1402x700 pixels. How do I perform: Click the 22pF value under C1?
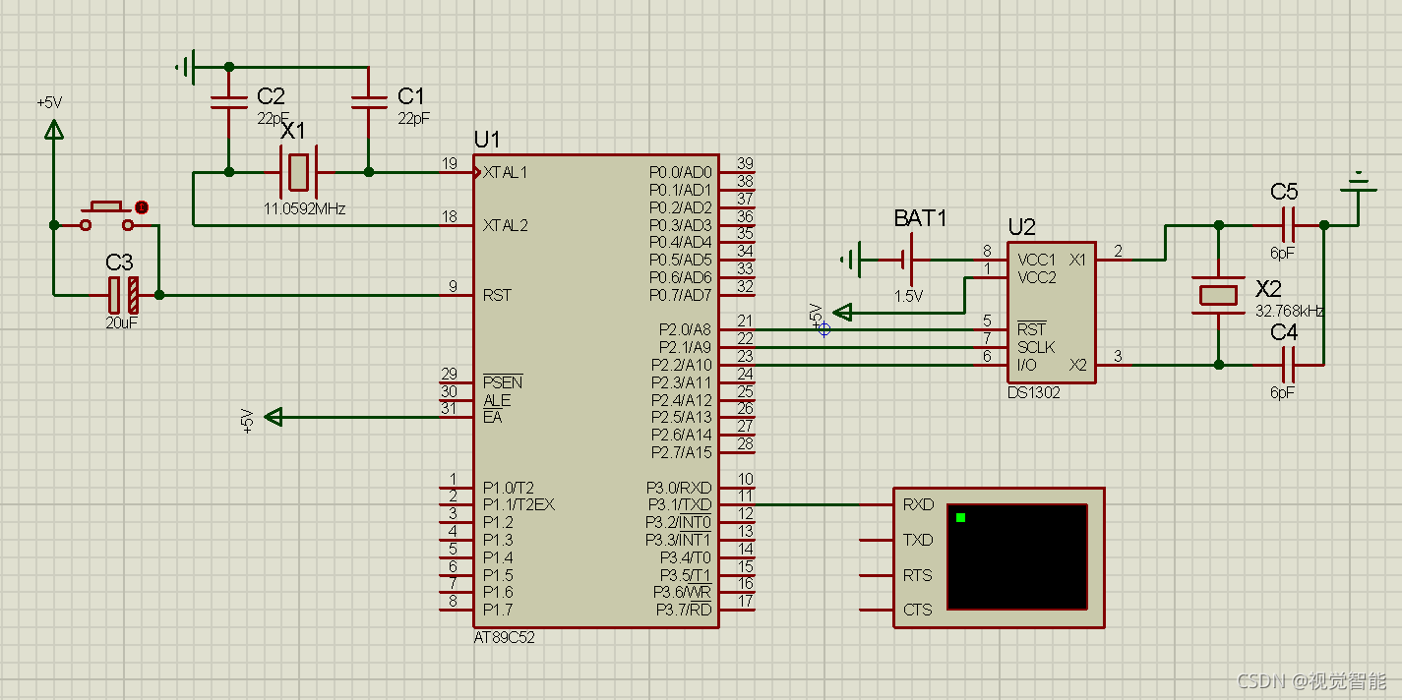[414, 118]
